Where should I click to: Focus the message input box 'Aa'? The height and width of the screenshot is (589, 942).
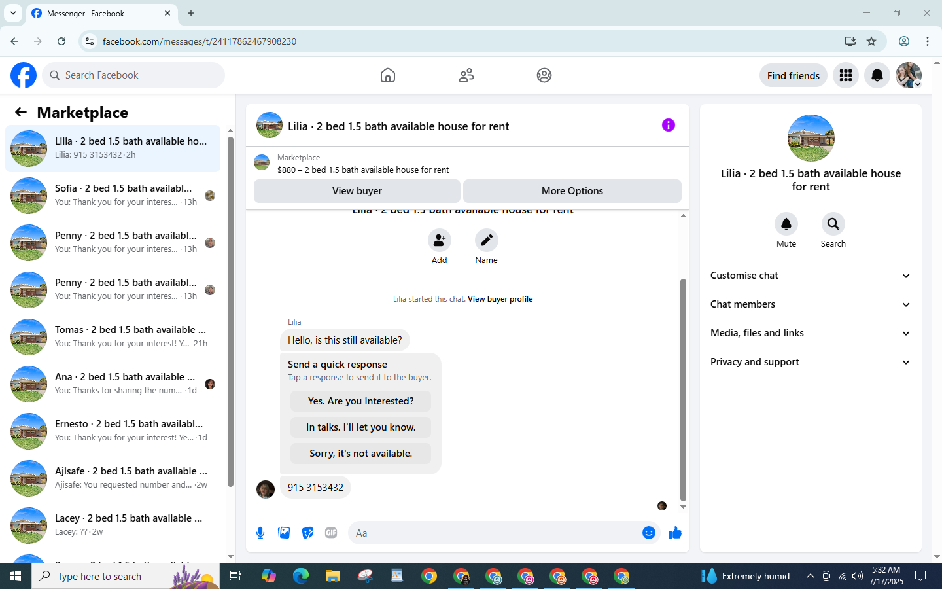[x=495, y=533]
